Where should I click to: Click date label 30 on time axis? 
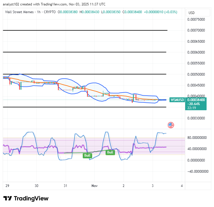pos(37,186)
